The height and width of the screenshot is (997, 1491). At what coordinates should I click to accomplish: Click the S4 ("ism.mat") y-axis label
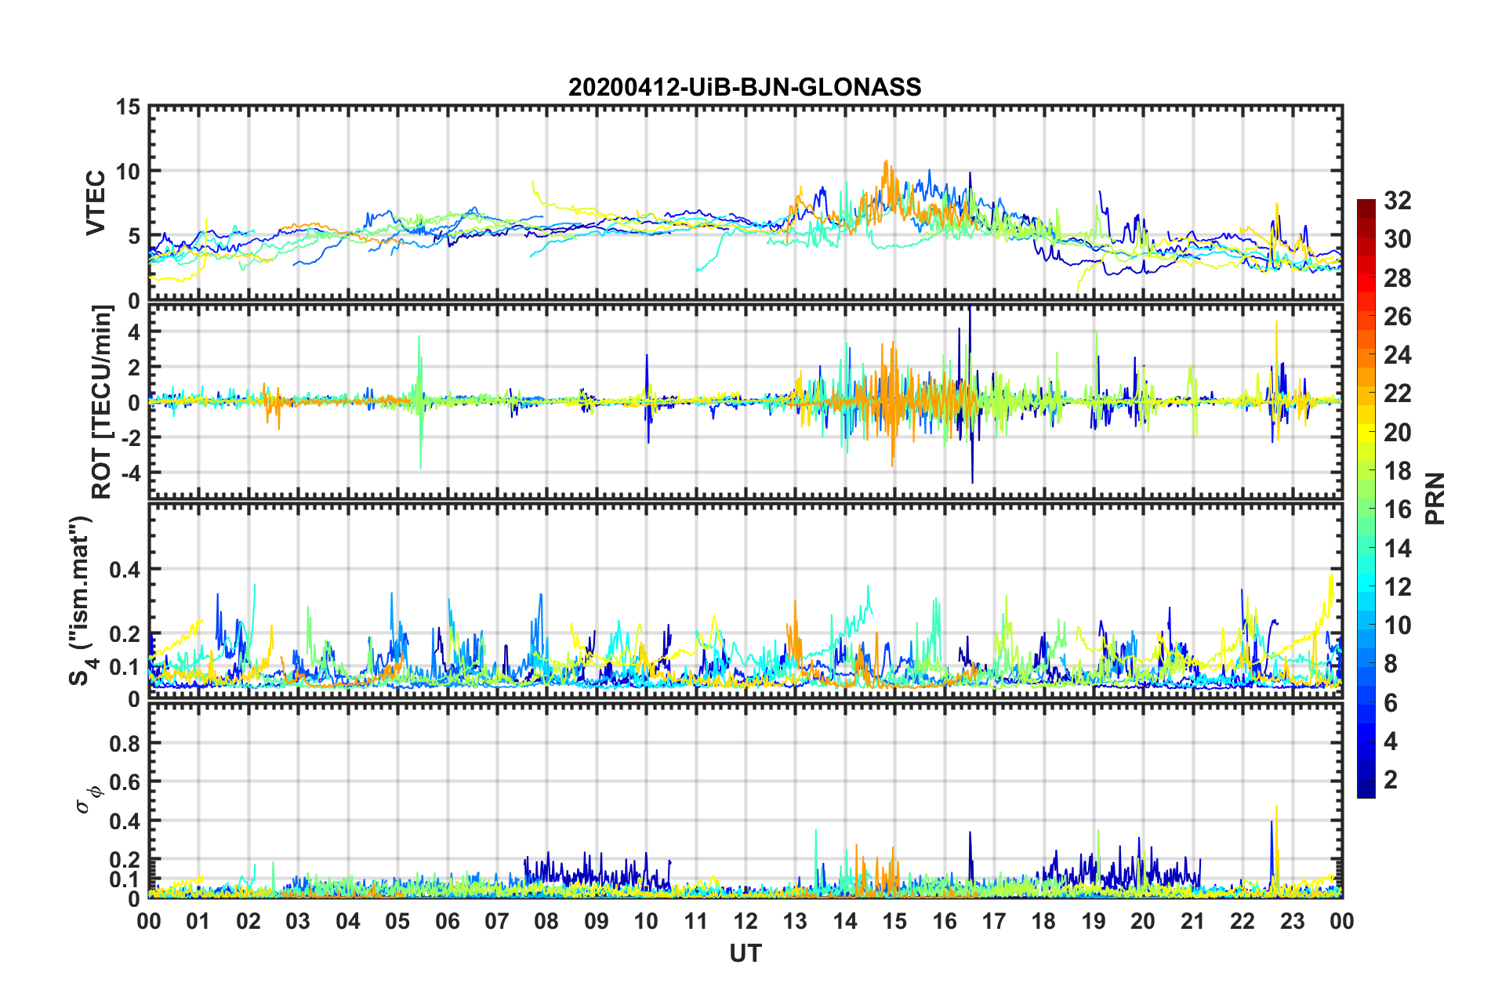click(82, 600)
